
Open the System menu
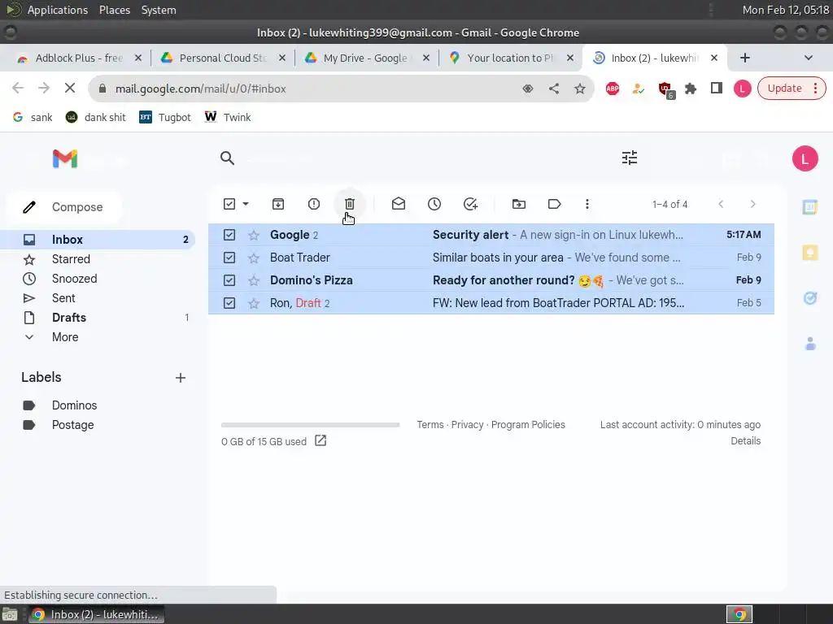pos(159,10)
